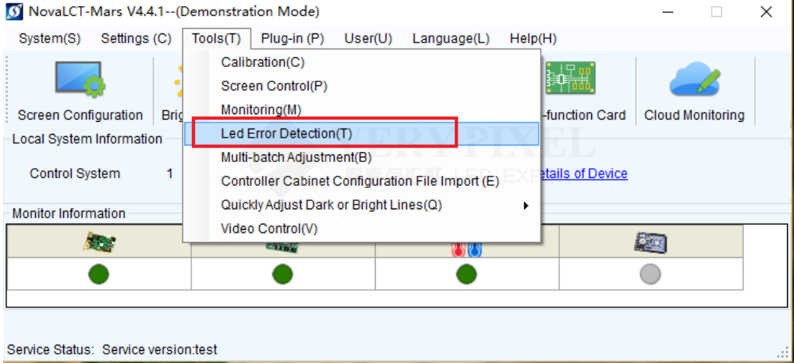Viewport: 794px width, 363px height.
Task: Open the Plug-in (P) menu
Action: click(293, 38)
